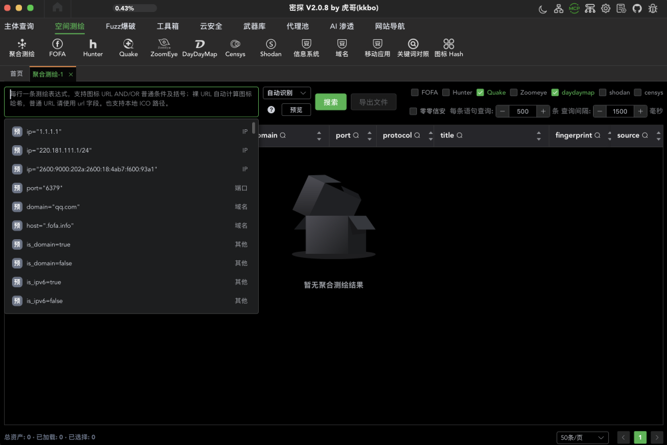This screenshot has height=445, width=667.
Task: Select the ZoomEye tool
Action: pyautogui.click(x=164, y=47)
